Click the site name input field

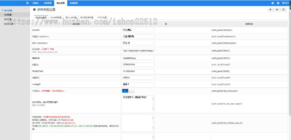pyautogui.click(x=138, y=30)
